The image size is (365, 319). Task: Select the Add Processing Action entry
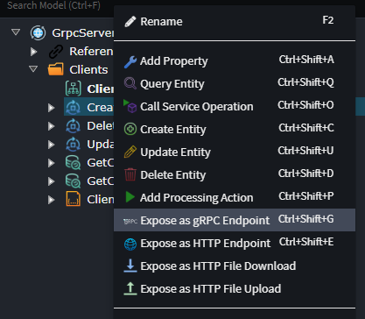235,198
